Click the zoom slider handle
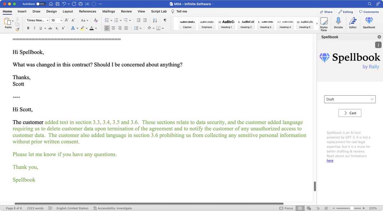This screenshot has width=383, height=211. pos(351,208)
